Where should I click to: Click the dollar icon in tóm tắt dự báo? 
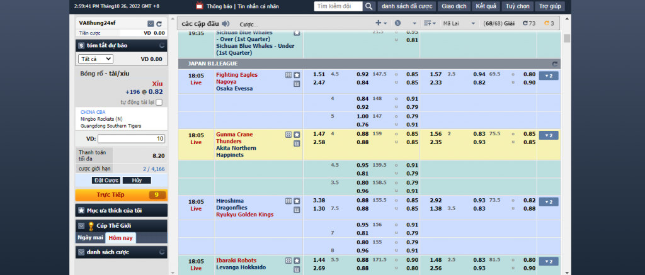pyautogui.click(x=81, y=46)
